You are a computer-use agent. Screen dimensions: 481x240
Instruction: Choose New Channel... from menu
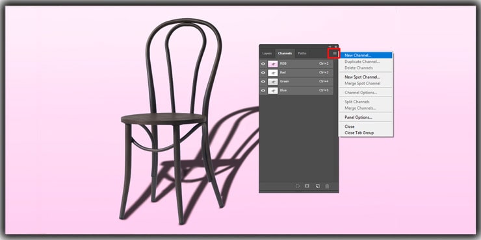(365, 55)
